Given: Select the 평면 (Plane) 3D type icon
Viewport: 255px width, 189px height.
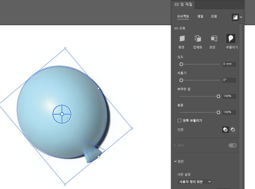Looking at the screenshot, I should click(x=182, y=39).
